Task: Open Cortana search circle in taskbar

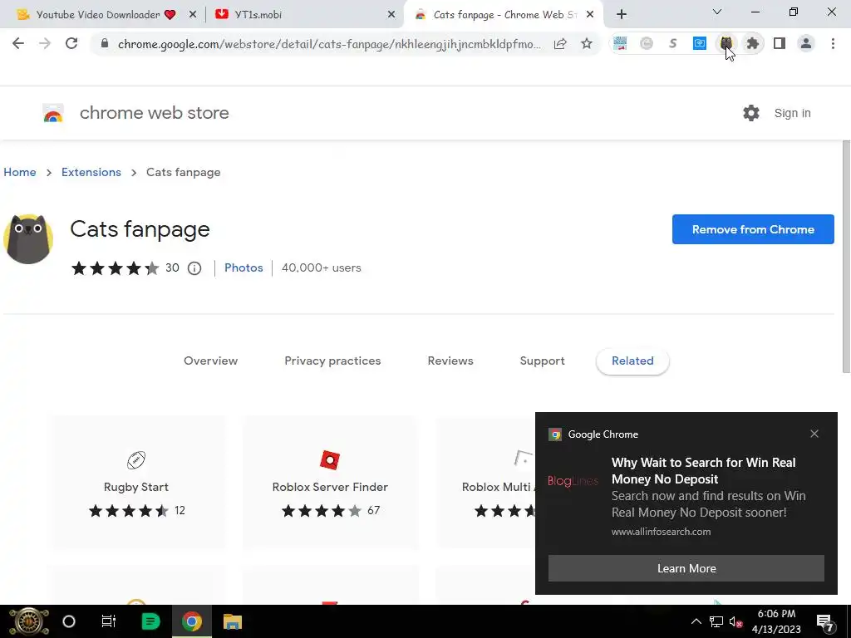Action: pos(69,621)
